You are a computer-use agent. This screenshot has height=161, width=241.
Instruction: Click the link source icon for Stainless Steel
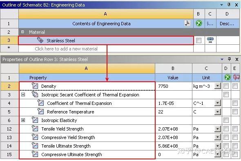(210, 40)
